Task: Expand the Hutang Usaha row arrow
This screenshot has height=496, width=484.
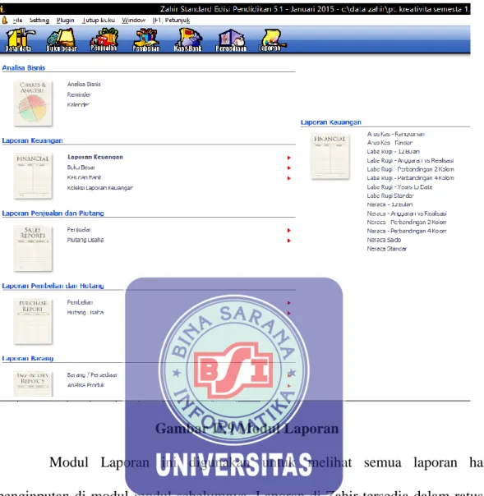Action: click(x=289, y=313)
